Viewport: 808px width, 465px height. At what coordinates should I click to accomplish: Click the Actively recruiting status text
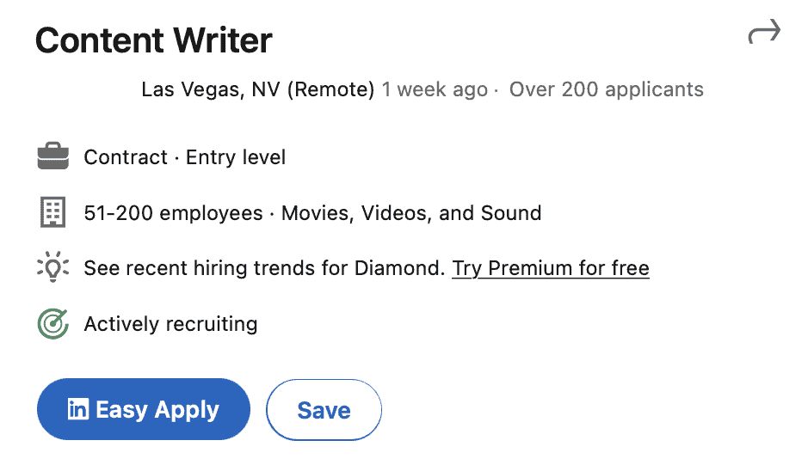coord(170,324)
